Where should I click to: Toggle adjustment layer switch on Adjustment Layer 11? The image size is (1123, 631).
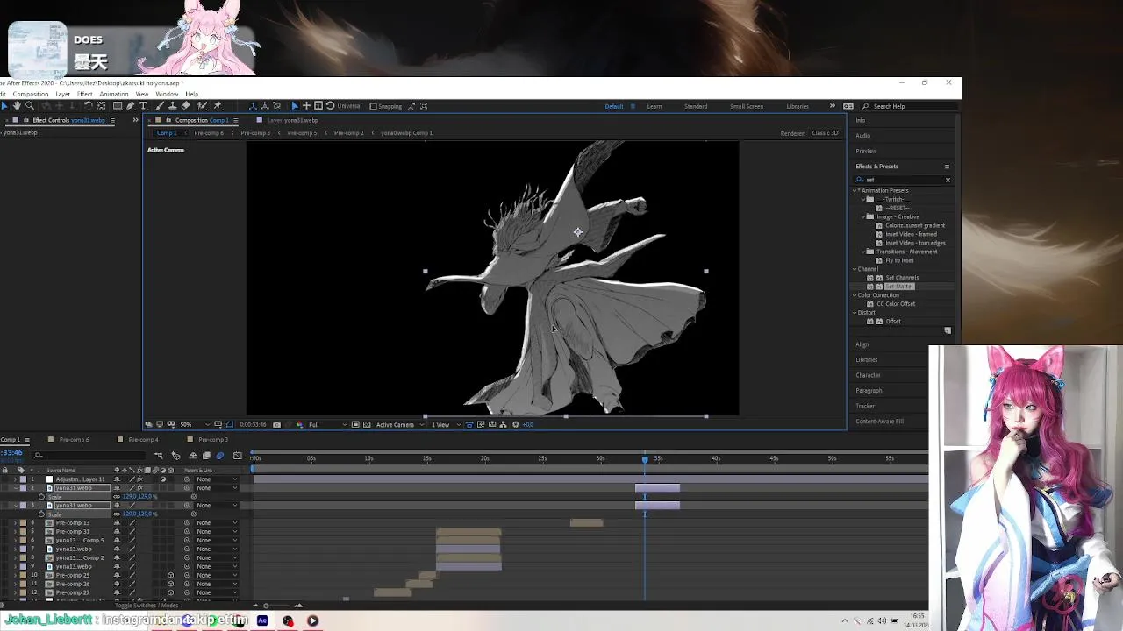pos(162,479)
